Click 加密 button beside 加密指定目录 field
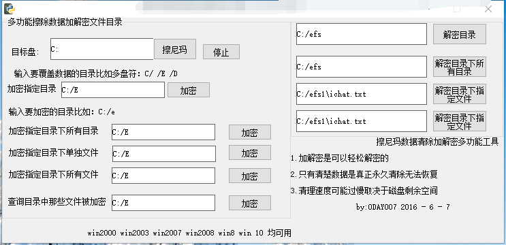506x245 pixels. (x=189, y=91)
